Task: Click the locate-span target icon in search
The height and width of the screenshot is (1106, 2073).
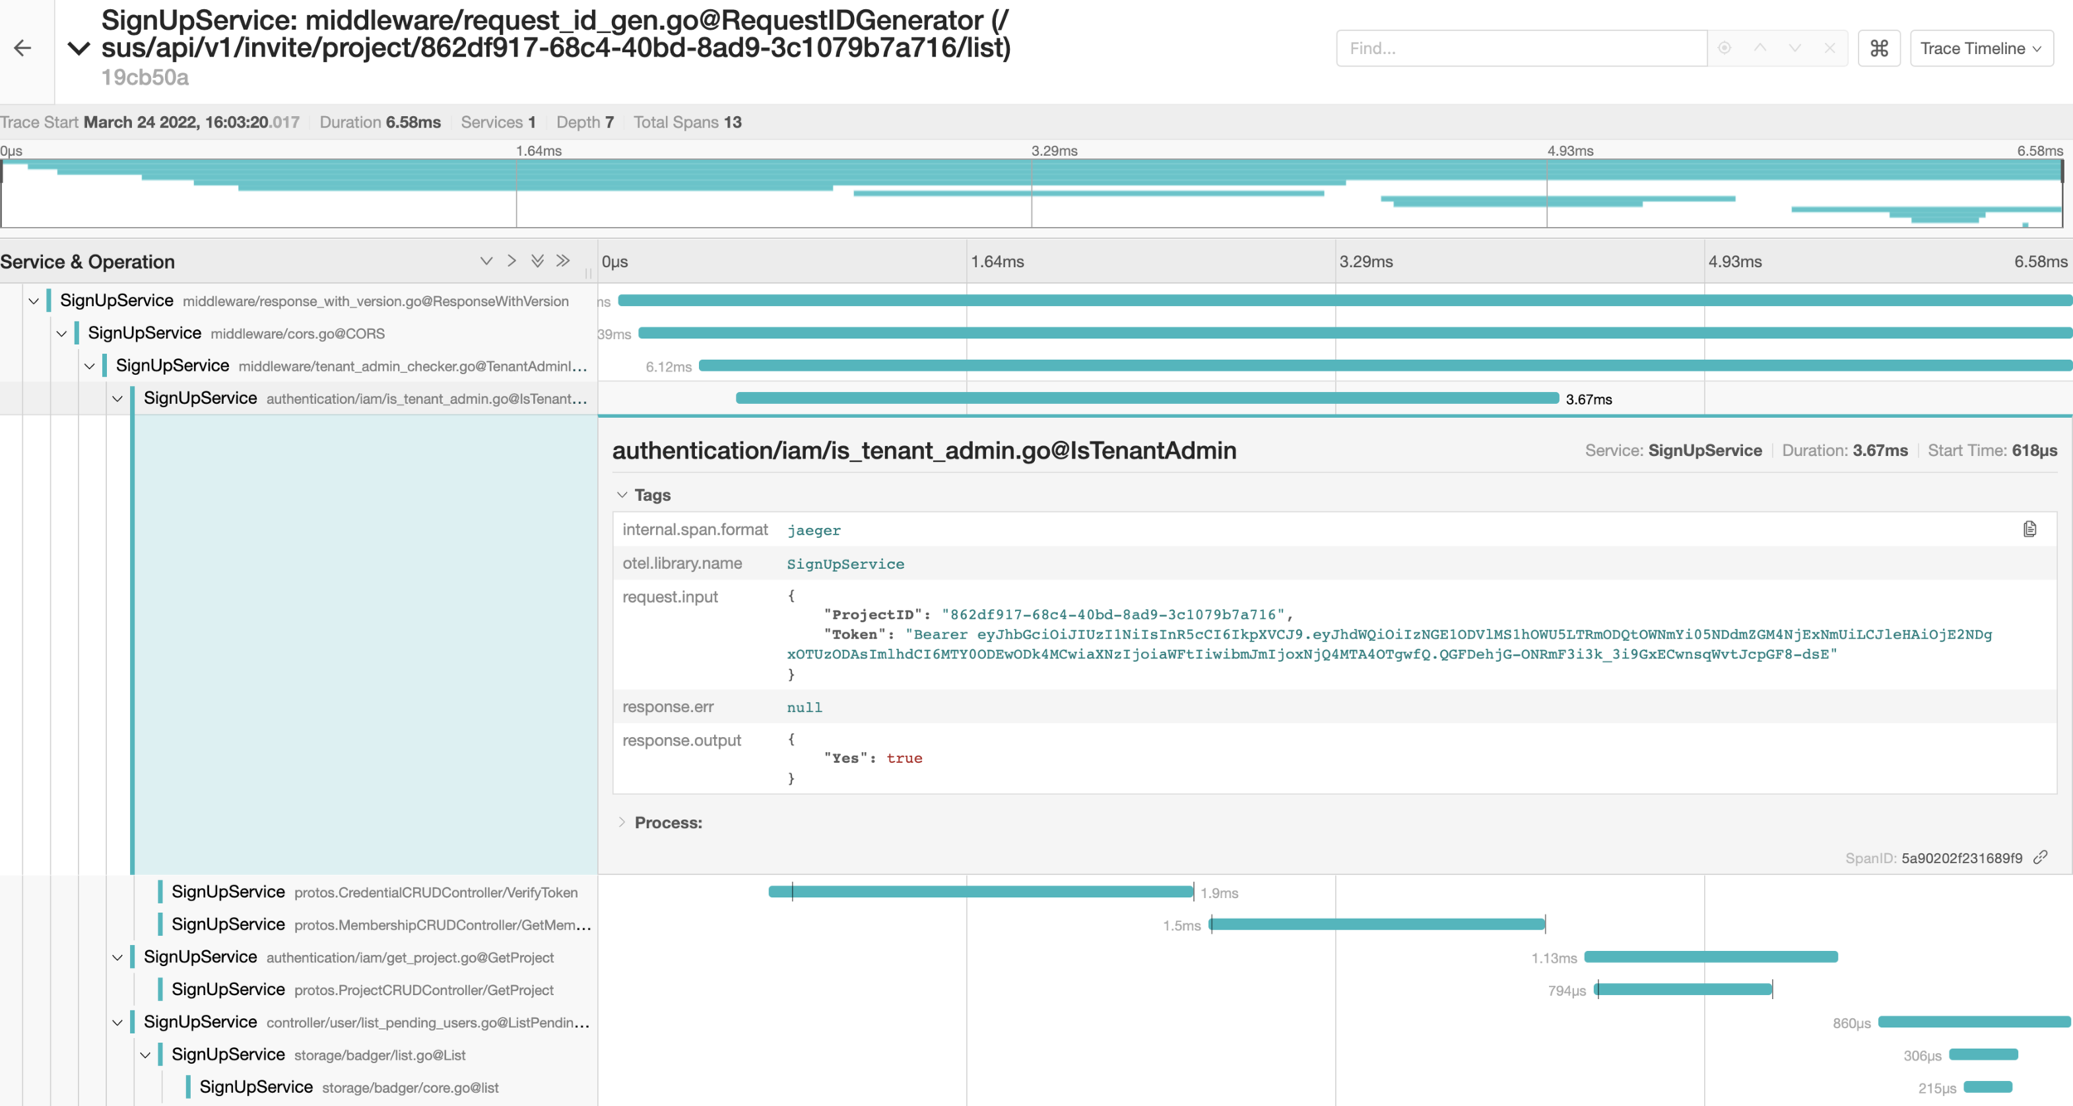Action: click(1725, 48)
